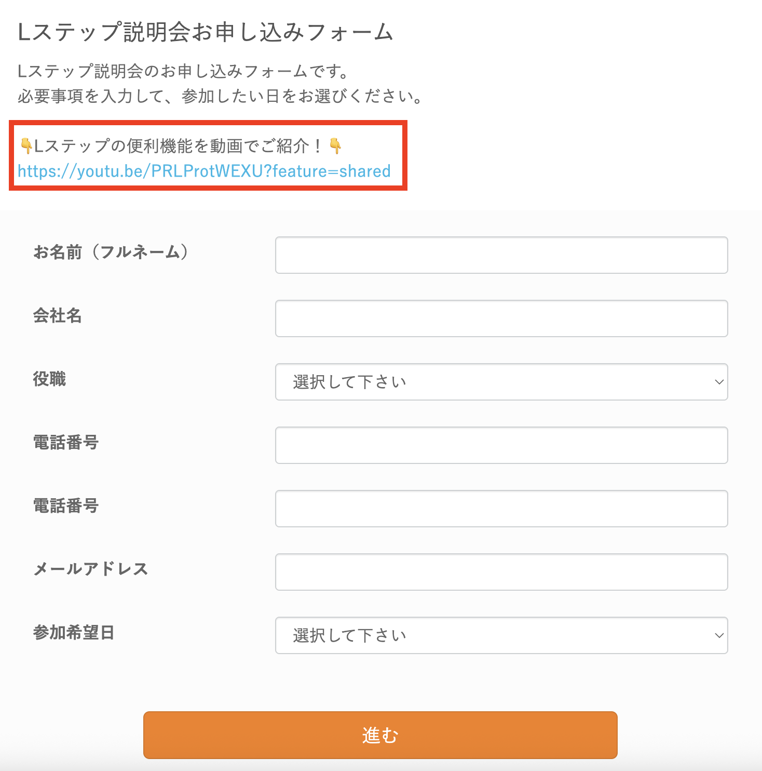Click the 会社名 label text
This screenshot has height=771, width=762.
[58, 315]
